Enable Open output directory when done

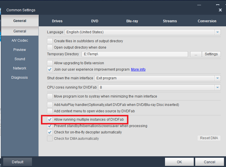coord(50,47)
